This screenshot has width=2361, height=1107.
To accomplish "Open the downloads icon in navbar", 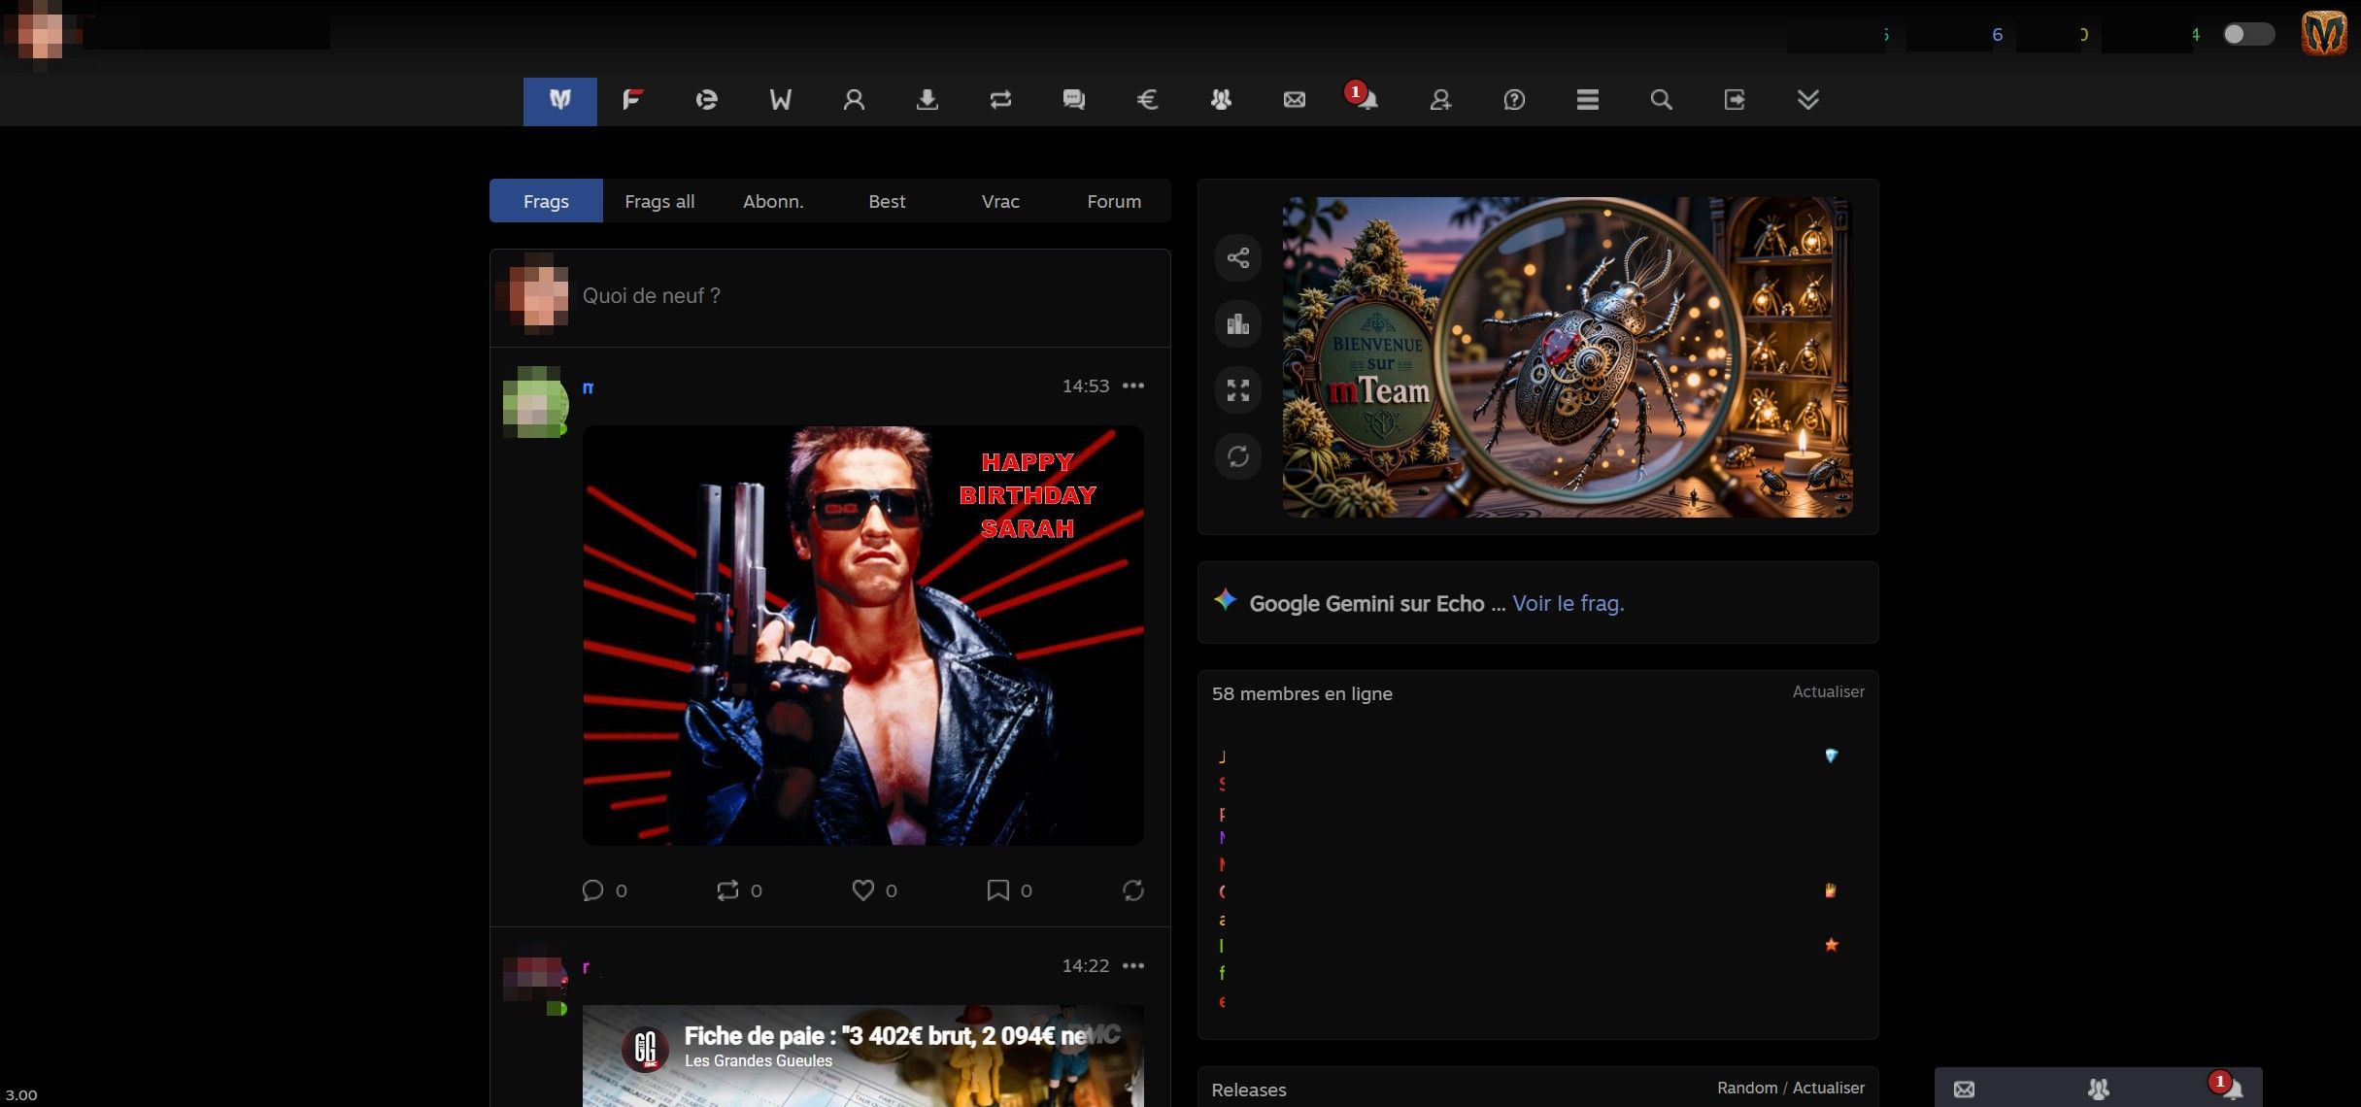I will click(927, 99).
